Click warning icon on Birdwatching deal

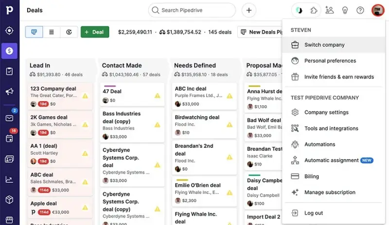pos(230,125)
